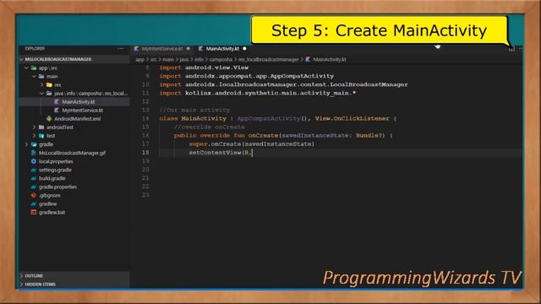Image resolution: width=541 pixels, height=304 pixels.
Task: Open gradlew.bat file
Action: click(52, 212)
